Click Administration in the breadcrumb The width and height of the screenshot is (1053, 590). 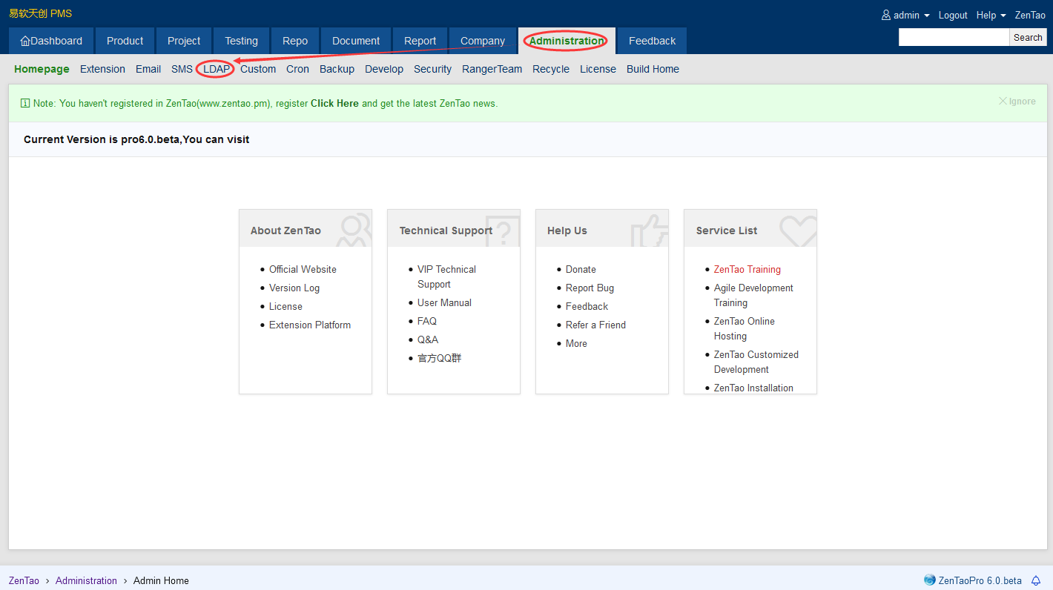pyautogui.click(x=86, y=580)
